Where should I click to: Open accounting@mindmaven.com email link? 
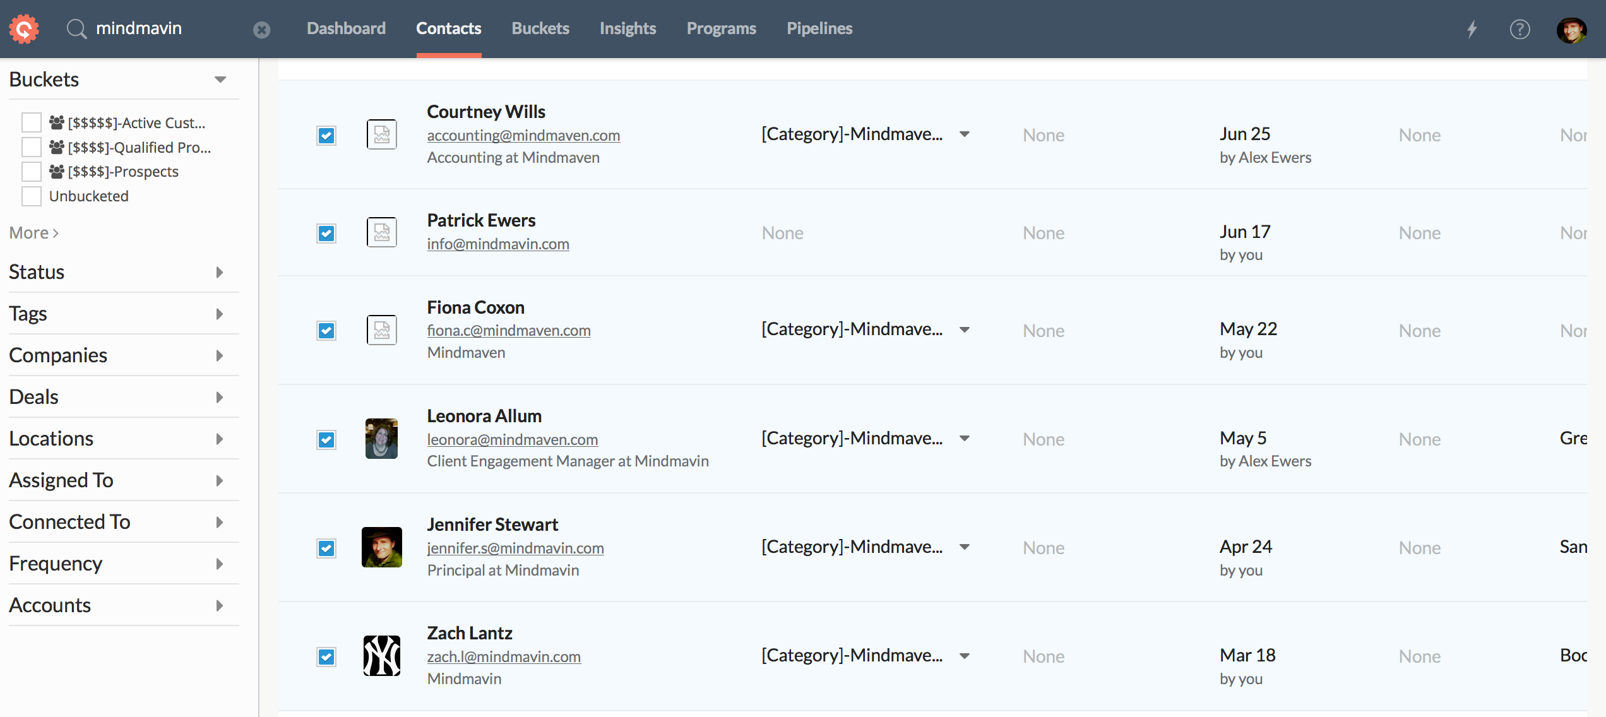[x=523, y=135]
